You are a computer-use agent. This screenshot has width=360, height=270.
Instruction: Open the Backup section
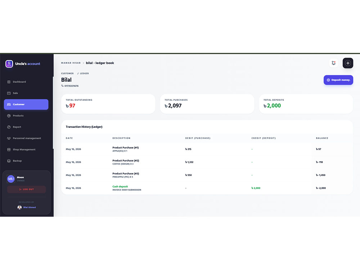pos(26,161)
